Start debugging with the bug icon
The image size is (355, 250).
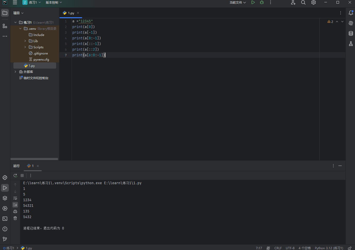[x=262, y=3]
